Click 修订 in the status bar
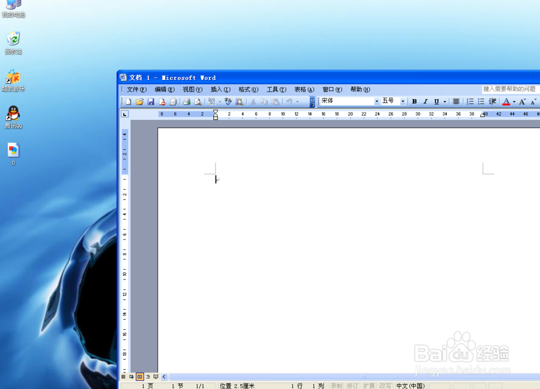The image size is (540, 389). coord(352,386)
